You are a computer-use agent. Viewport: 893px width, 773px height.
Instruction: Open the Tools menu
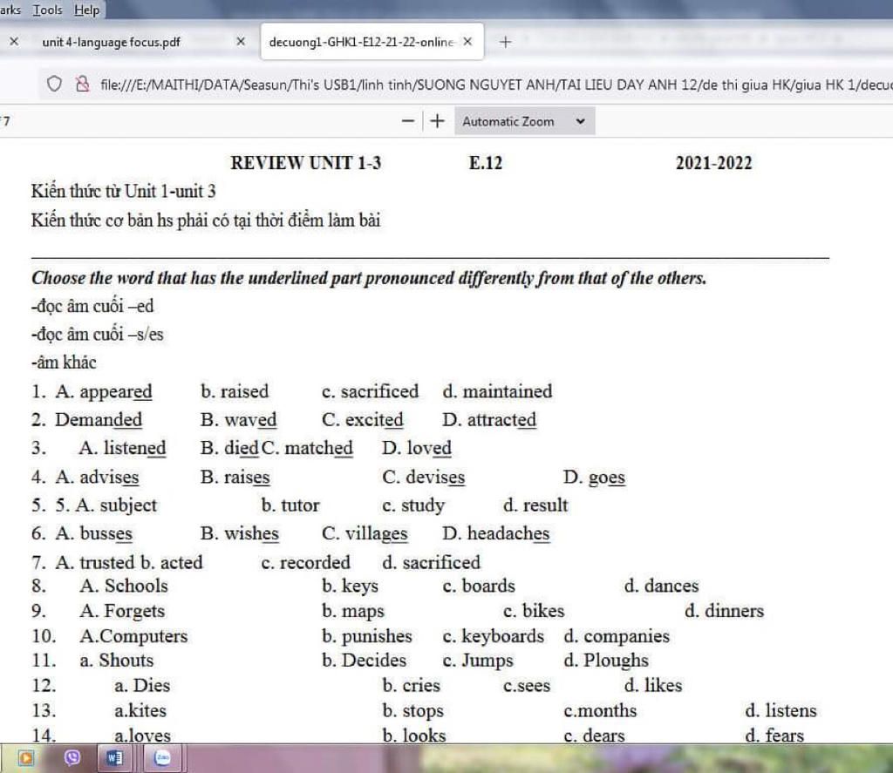click(x=47, y=10)
